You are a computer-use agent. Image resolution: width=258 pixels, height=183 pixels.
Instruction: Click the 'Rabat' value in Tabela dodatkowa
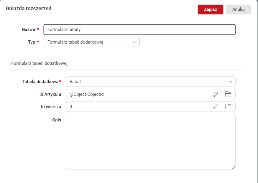pos(75,82)
